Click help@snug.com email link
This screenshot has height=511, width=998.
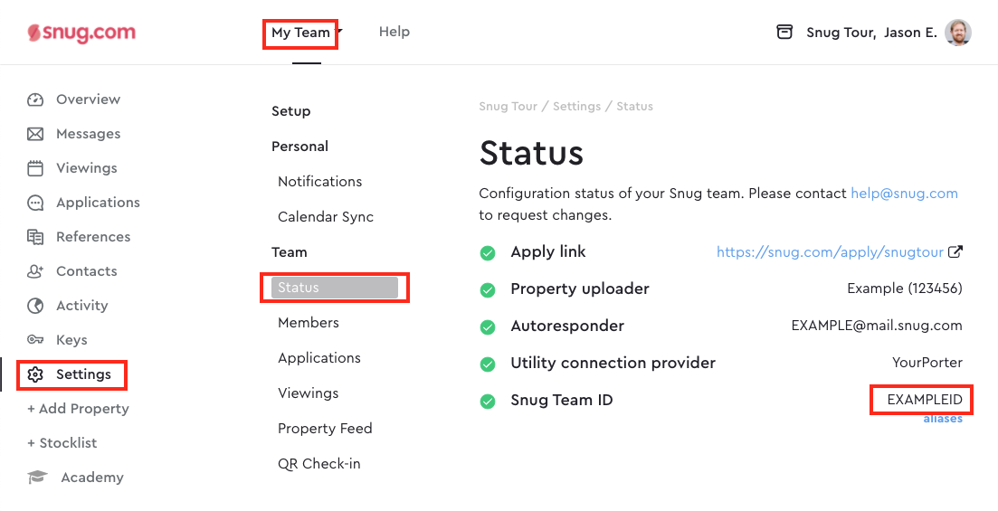coord(905,194)
